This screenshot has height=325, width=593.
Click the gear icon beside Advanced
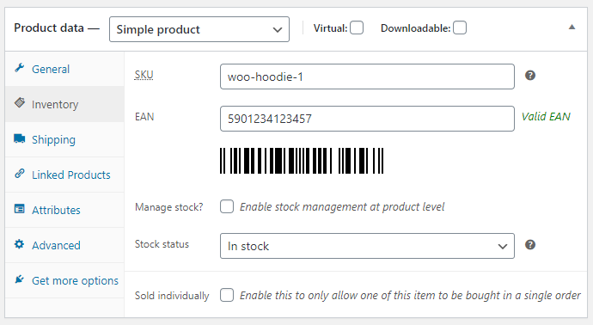click(x=19, y=244)
